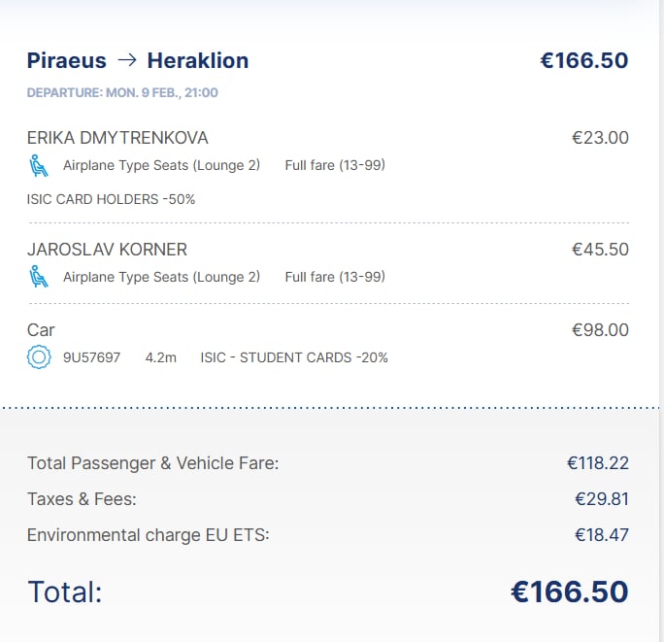Viewport: 664px width, 642px height.
Task: Click the ISIC CARD HOLDERS -50% discount
Action: [x=111, y=199]
